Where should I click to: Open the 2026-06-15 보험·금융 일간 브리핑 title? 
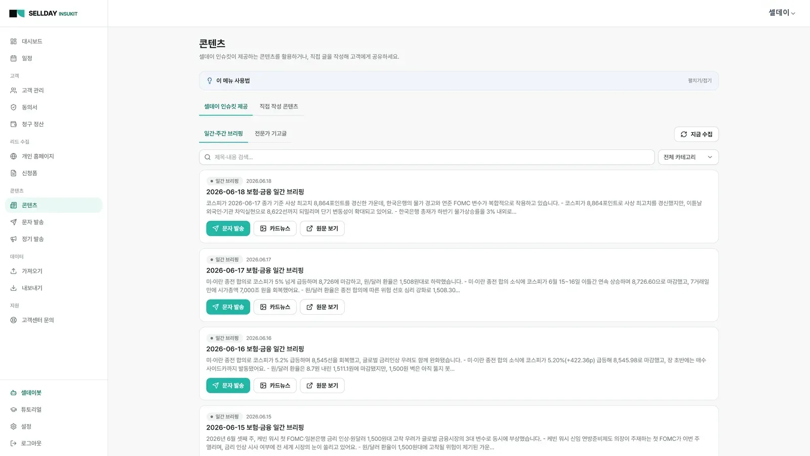pyautogui.click(x=255, y=428)
